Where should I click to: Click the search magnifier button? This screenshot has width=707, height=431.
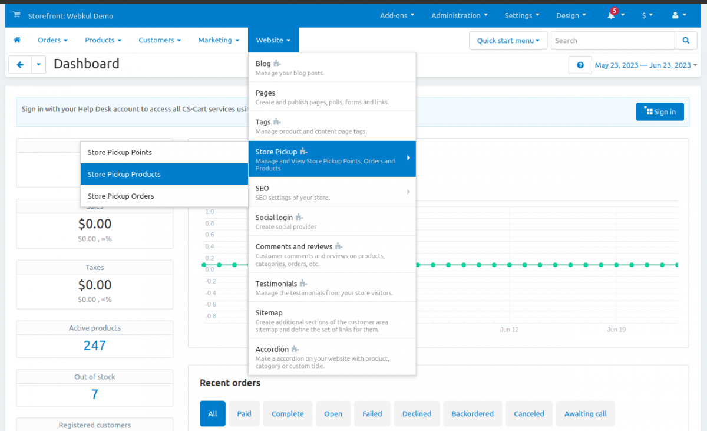(x=686, y=41)
